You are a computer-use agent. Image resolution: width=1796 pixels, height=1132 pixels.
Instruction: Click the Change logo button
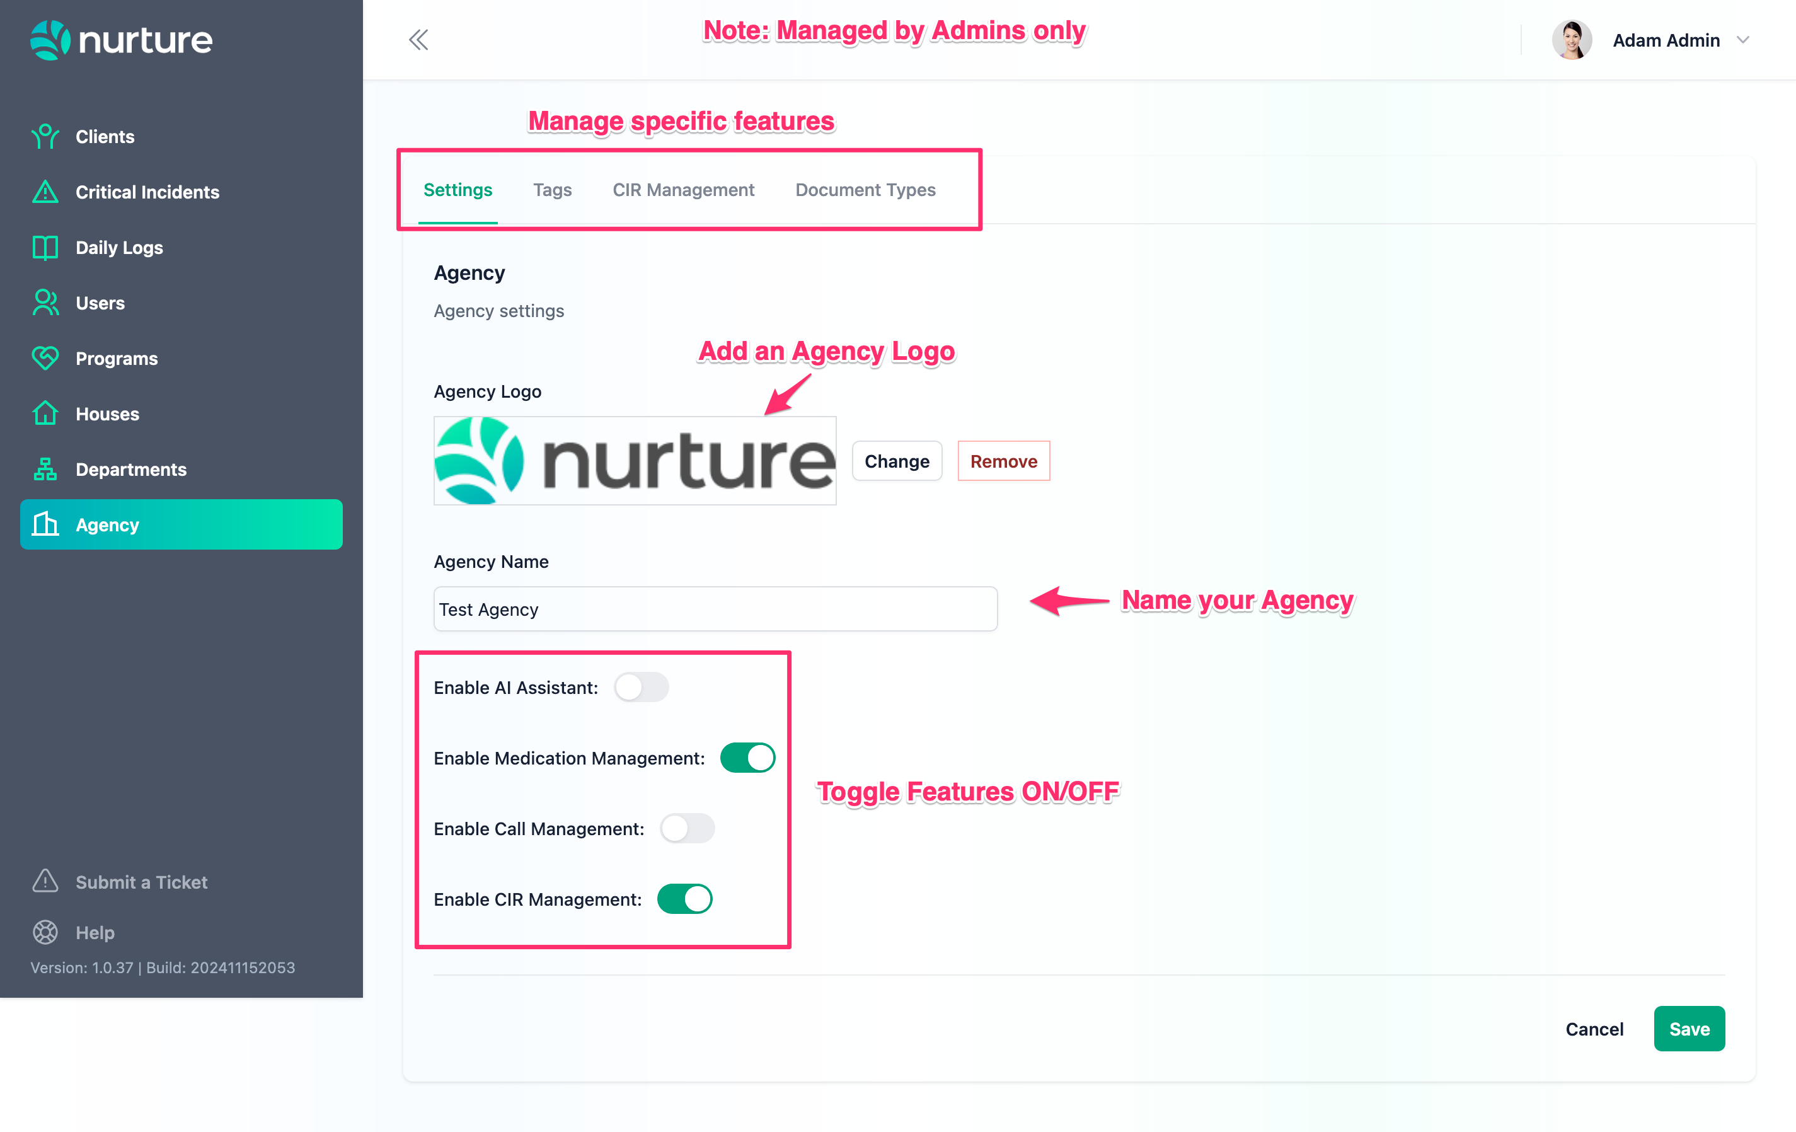tap(895, 461)
